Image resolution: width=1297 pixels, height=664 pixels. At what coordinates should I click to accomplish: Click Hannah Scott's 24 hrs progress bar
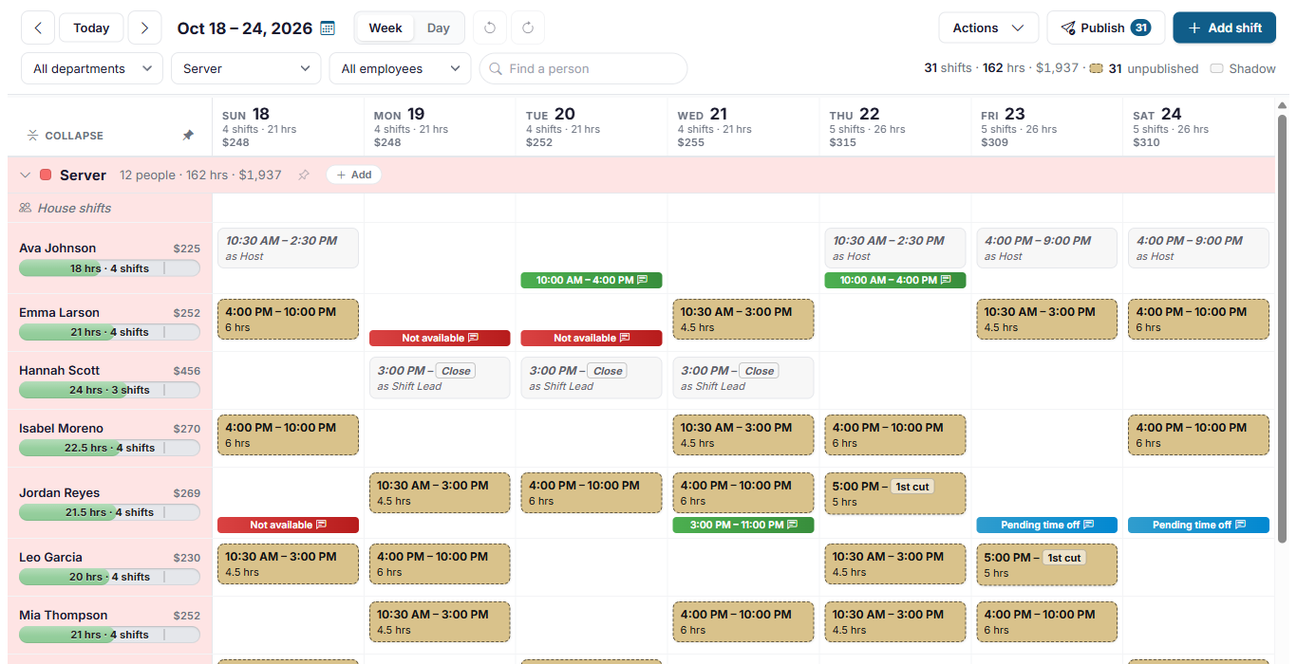[109, 390]
